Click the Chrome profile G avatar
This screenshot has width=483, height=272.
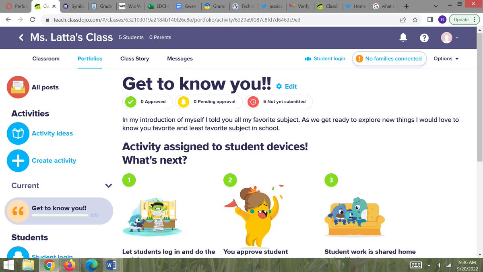click(x=442, y=19)
